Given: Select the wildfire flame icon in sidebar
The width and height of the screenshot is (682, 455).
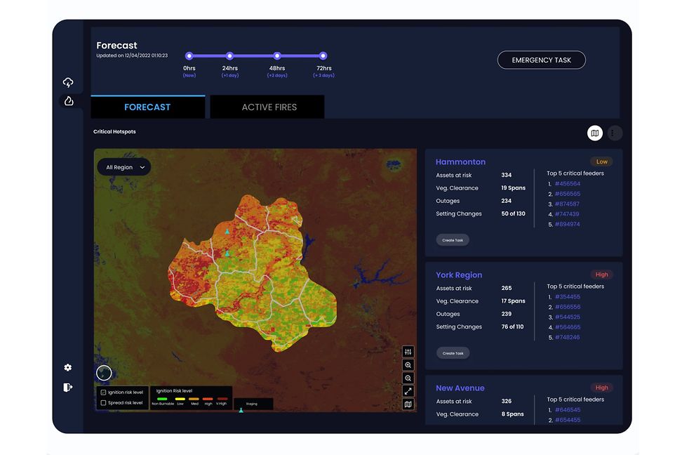Looking at the screenshot, I should (x=68, y=101).
